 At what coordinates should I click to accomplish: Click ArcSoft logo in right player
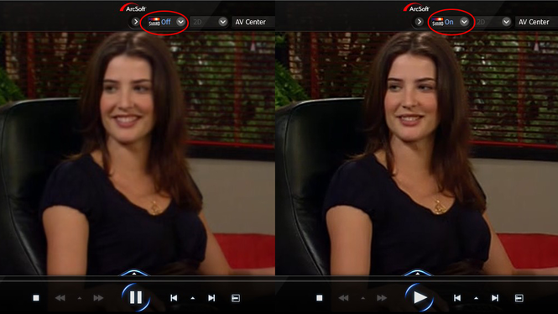tap(416, 8)
